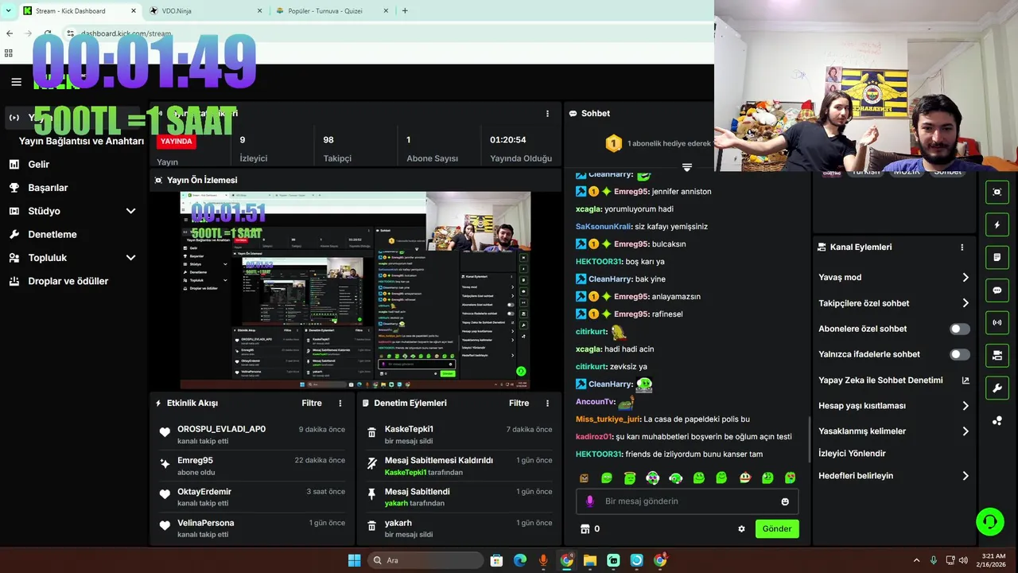Click the yakarh tarafından link
The height and width of the screenshot is (573, 1018).
(414, 503)
